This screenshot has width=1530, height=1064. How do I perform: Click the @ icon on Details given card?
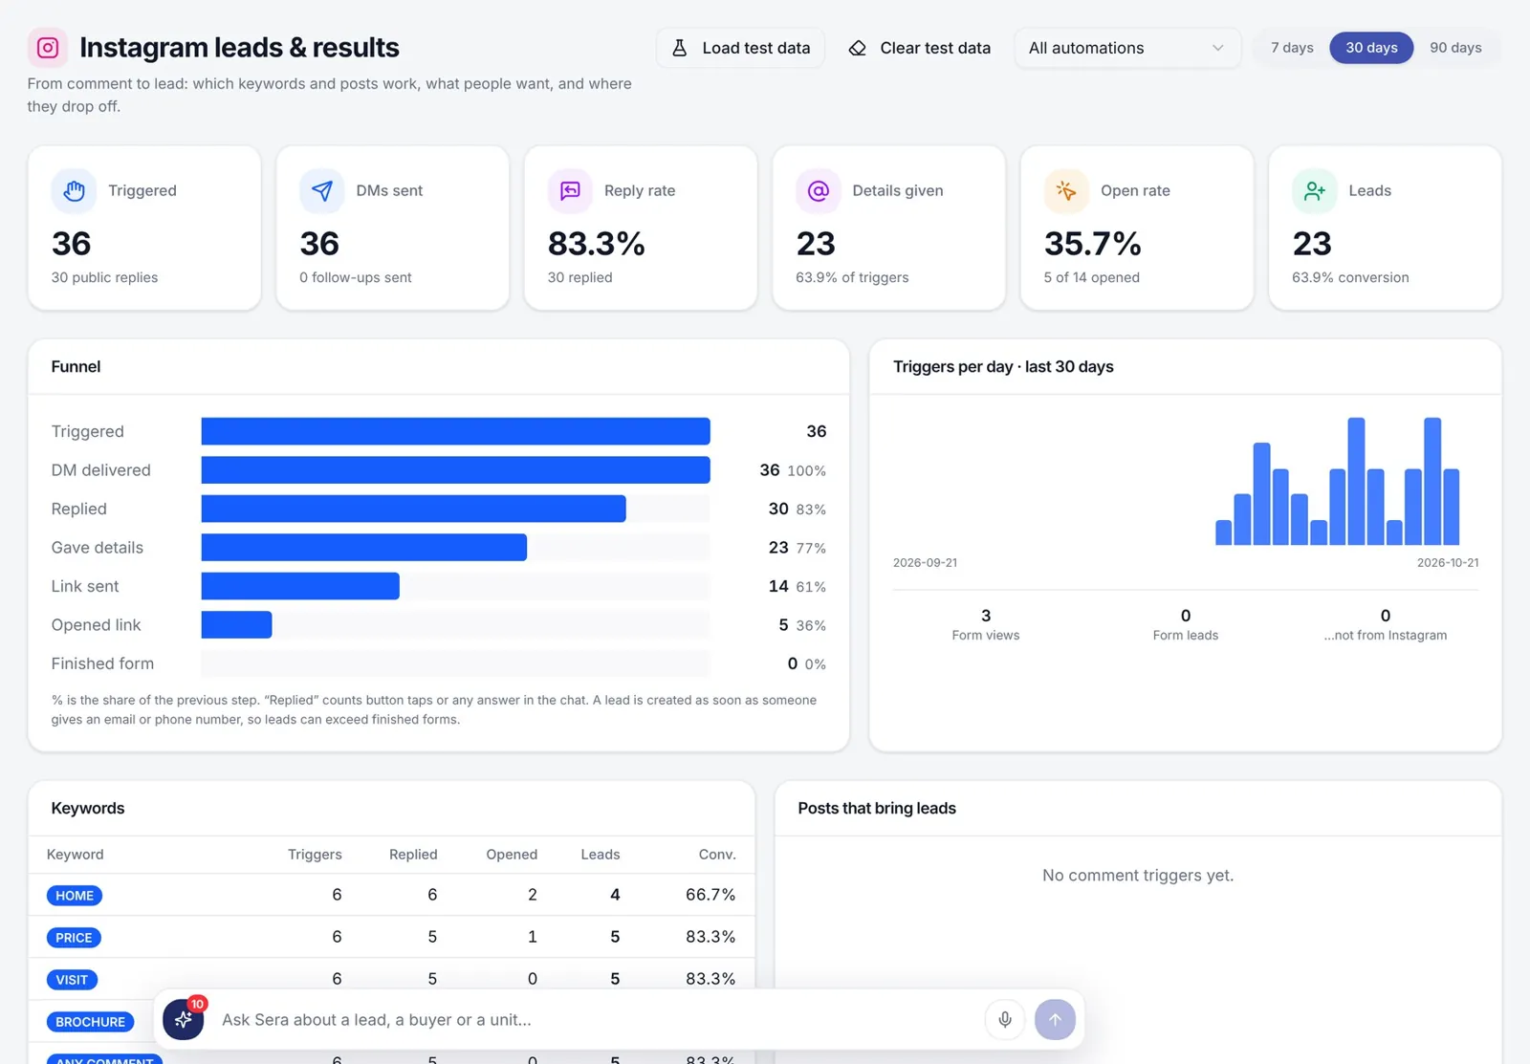click(819, 191)
